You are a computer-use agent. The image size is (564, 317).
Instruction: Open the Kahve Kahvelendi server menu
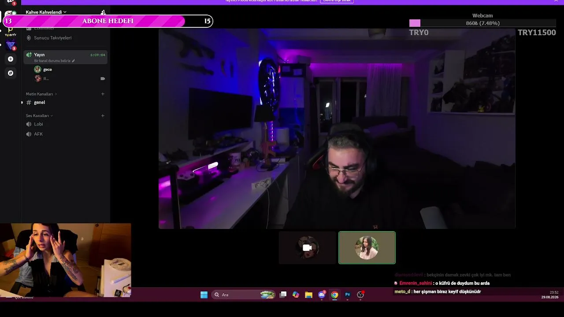46,12
